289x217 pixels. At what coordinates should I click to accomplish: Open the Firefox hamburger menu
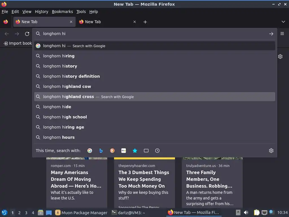282,34
